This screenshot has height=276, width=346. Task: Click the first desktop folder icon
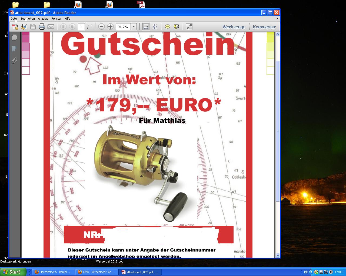[15, 4]
